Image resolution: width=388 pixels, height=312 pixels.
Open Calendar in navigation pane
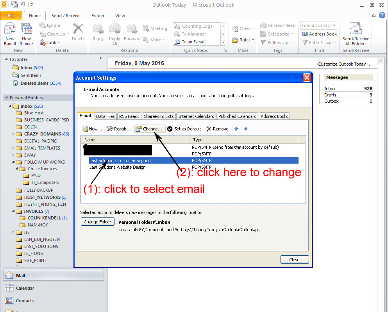click(25, 288)
